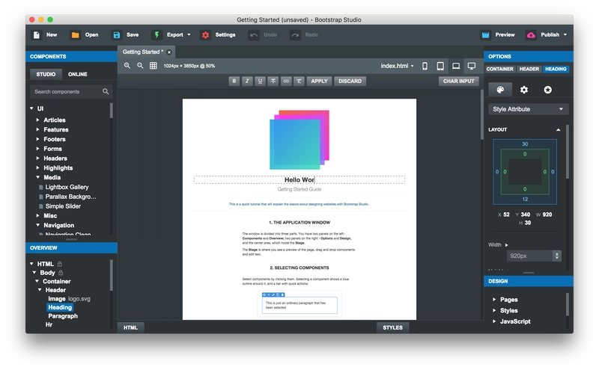Screen dimensions: 599x370
Task: Switch to the STUDIO components tab
Action: click(x=46, y=74)
